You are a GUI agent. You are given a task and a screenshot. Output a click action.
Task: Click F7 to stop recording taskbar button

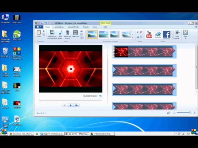click(x=102, y=134)
